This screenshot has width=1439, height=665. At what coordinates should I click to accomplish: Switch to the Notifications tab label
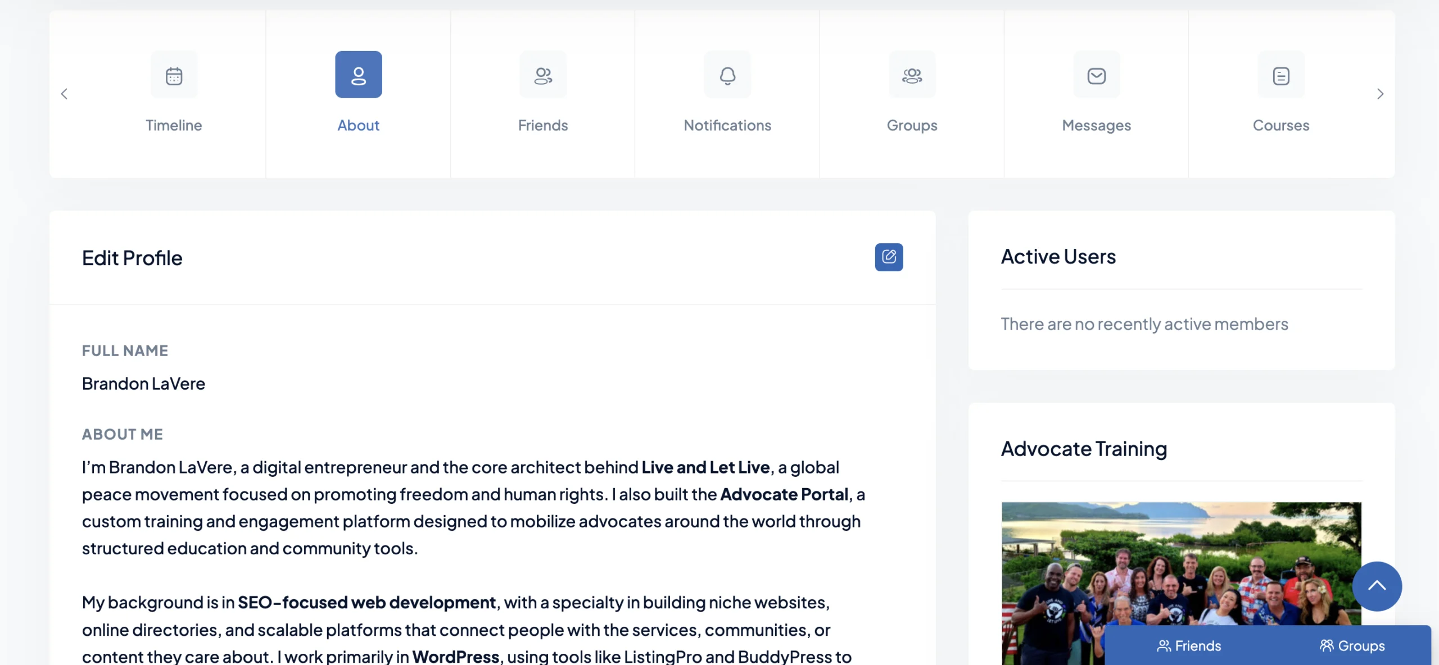tap(727, 125)
